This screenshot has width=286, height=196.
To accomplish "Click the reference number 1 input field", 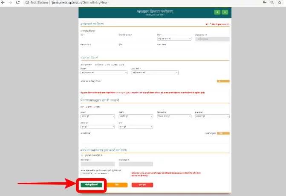I will (98, 164).
